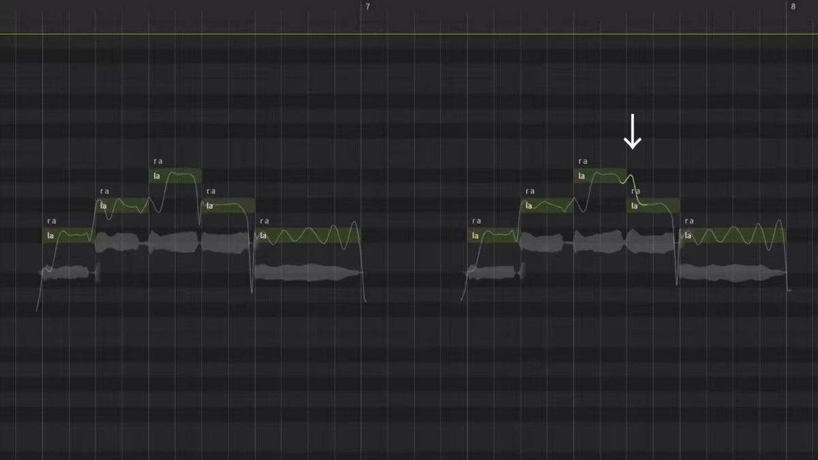
Task: Click the vibrato pitch curve on the first phrase's long note
Action: pyautogui.click(x=308, y=235)
